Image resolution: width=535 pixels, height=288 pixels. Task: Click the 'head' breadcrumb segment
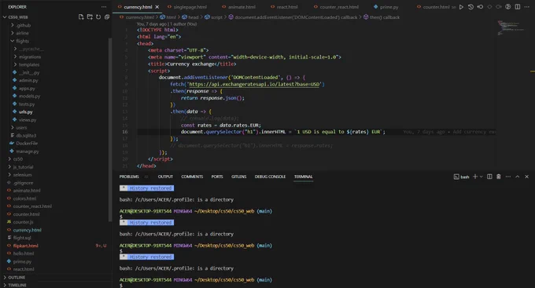193,17
